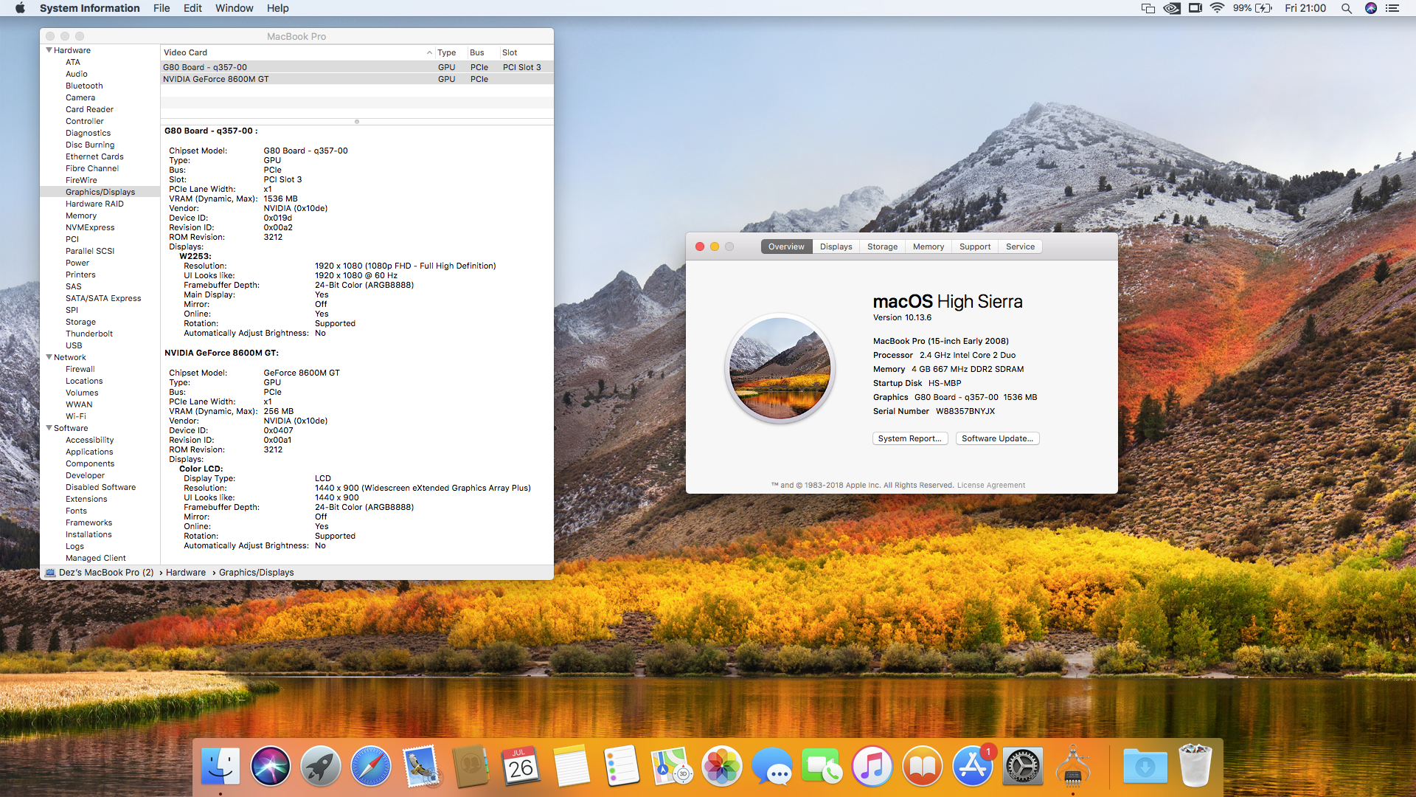Click the Apple logo menu
Viewport: 1416px width, 797px height.
[20, 8]
